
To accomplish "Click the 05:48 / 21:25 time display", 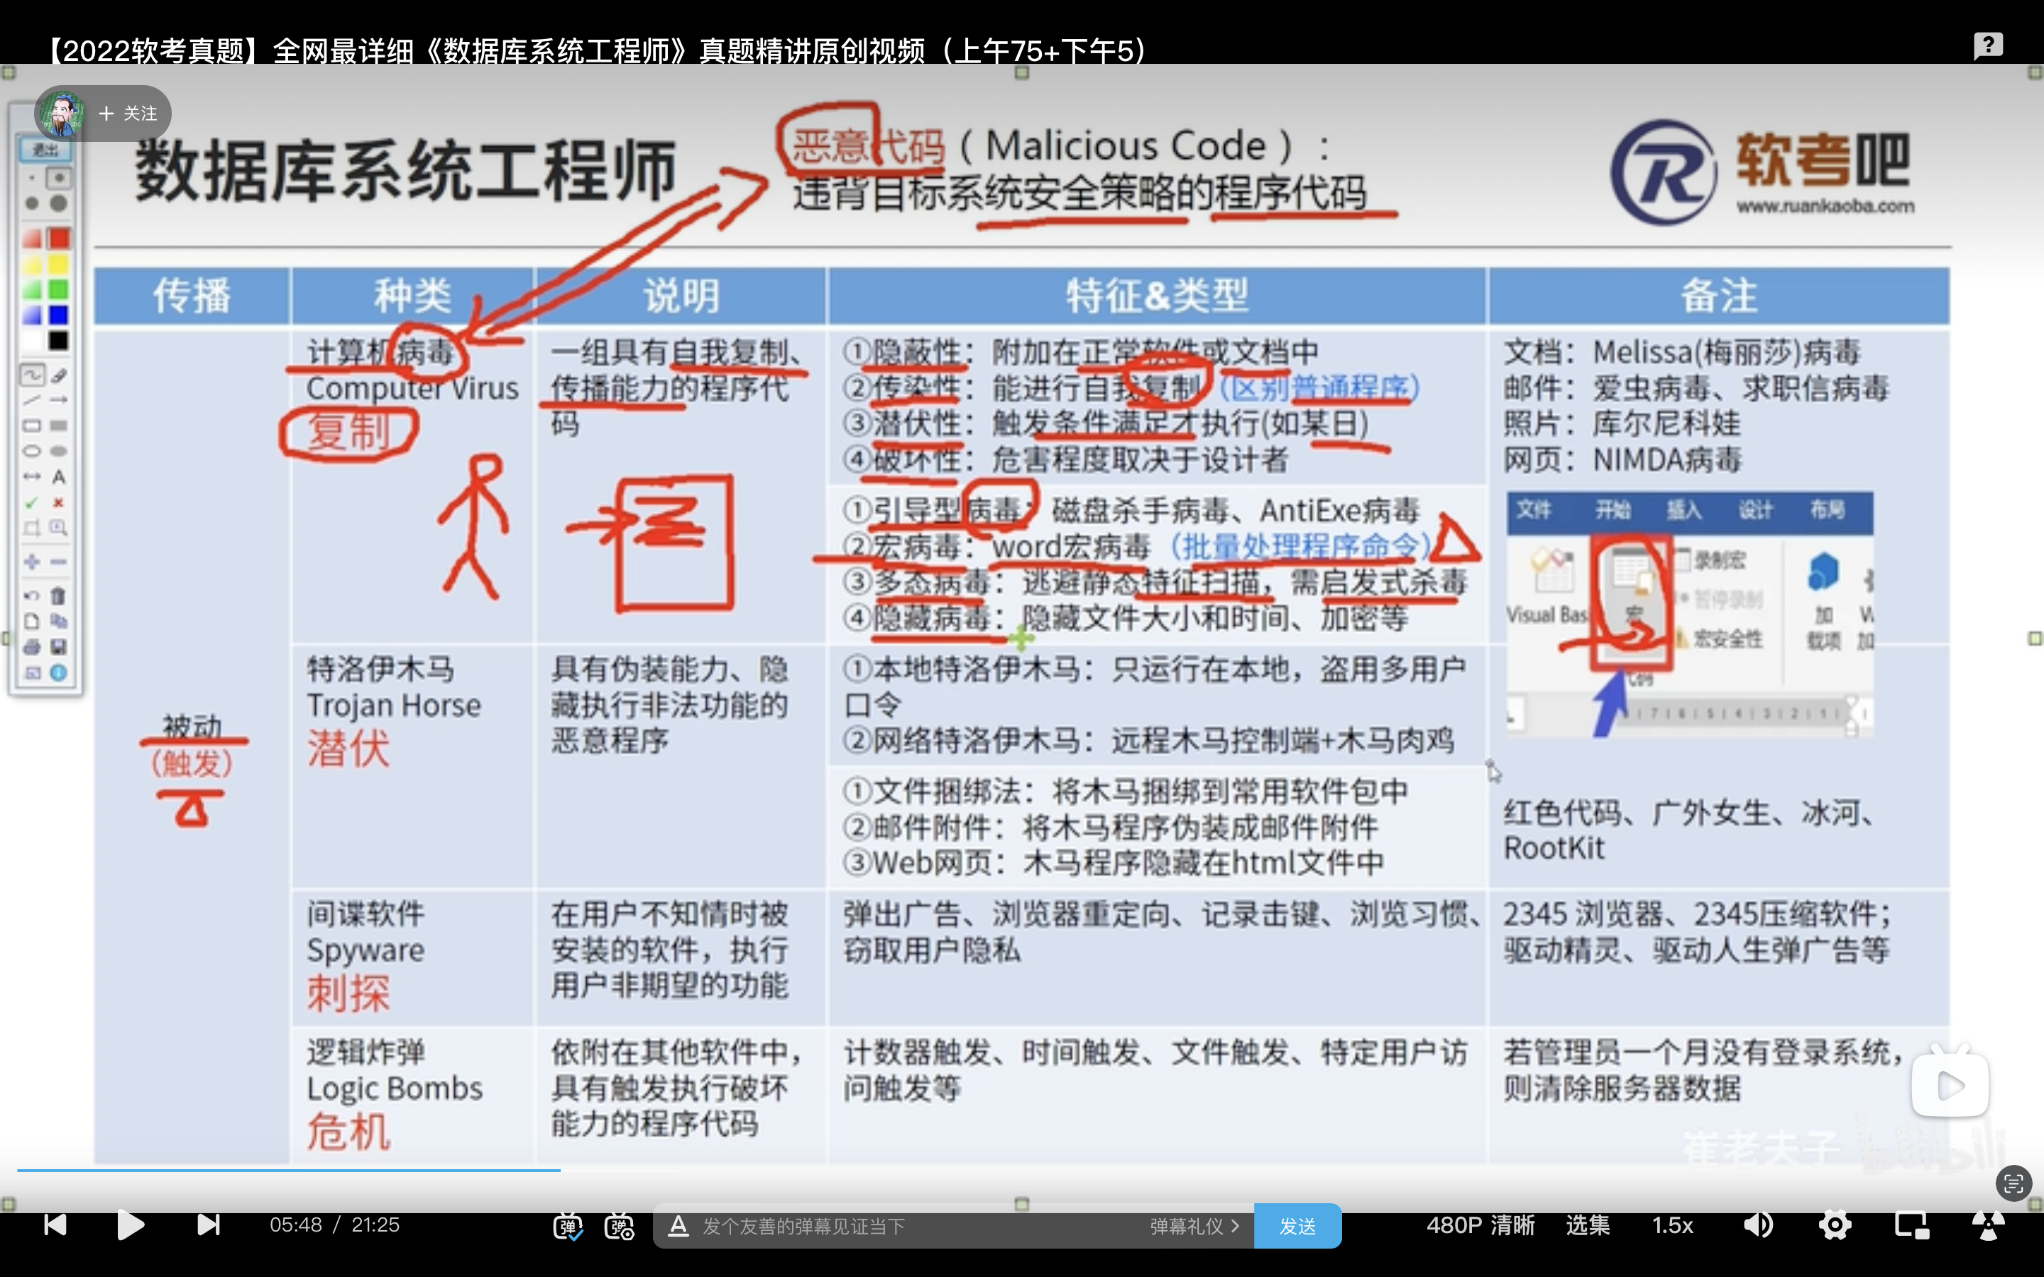I will [x=334, y=1225].
